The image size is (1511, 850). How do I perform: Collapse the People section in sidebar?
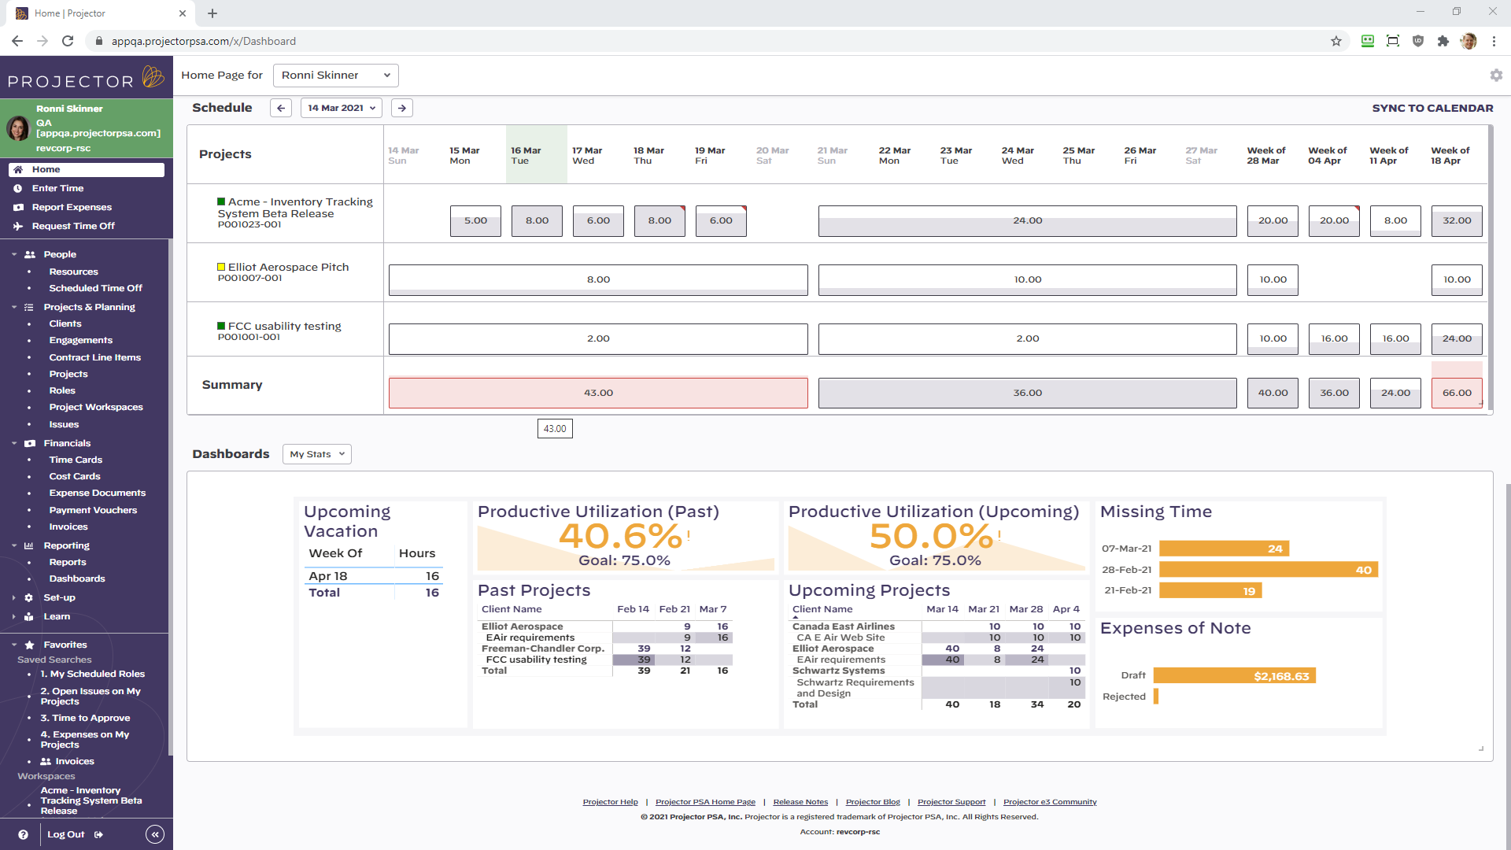pos(14,255)
